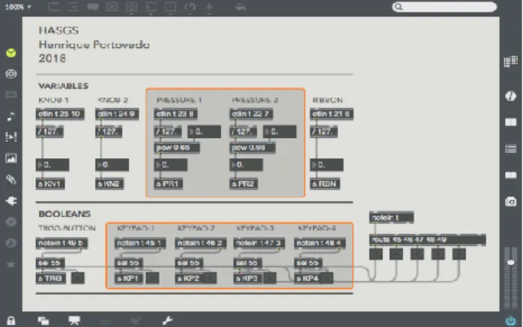Image resolution: width=523 pixels, height=327 pixels.
Task: Click the BOOLEANS section heading
Action: tap(64, 214)
